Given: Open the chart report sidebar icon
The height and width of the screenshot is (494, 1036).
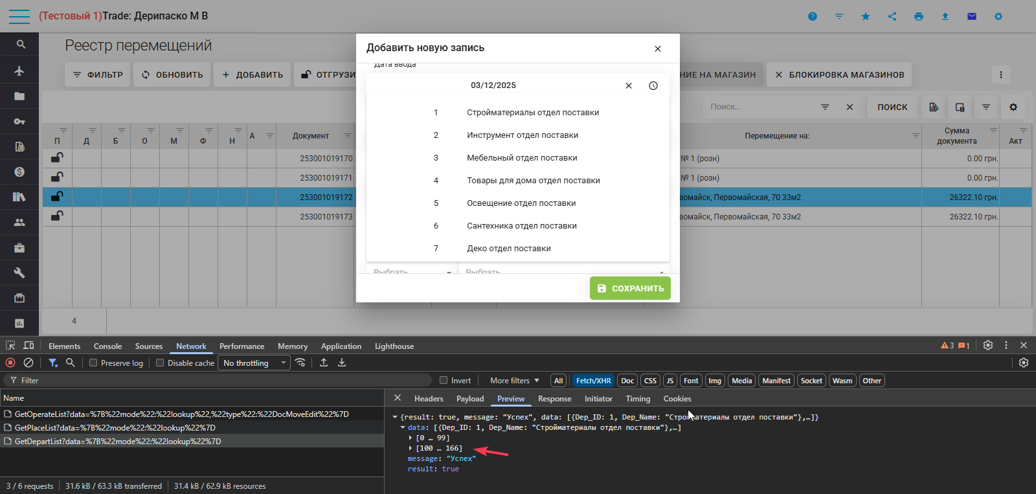Looking at the screenshot, I should (x=19, y=323).
